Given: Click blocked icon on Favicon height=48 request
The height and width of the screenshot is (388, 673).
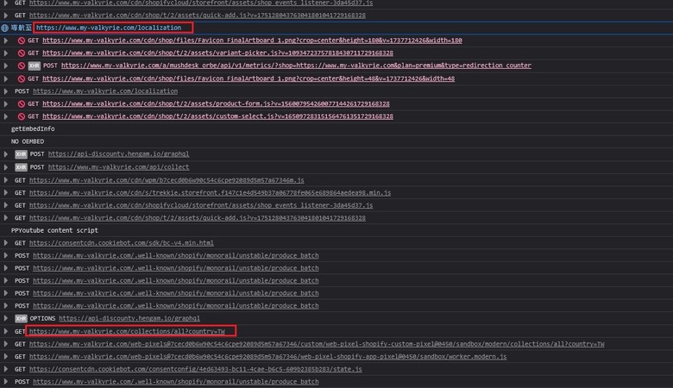Looking at the screenshot, I should pyautogui.click(x=21, y=78).
